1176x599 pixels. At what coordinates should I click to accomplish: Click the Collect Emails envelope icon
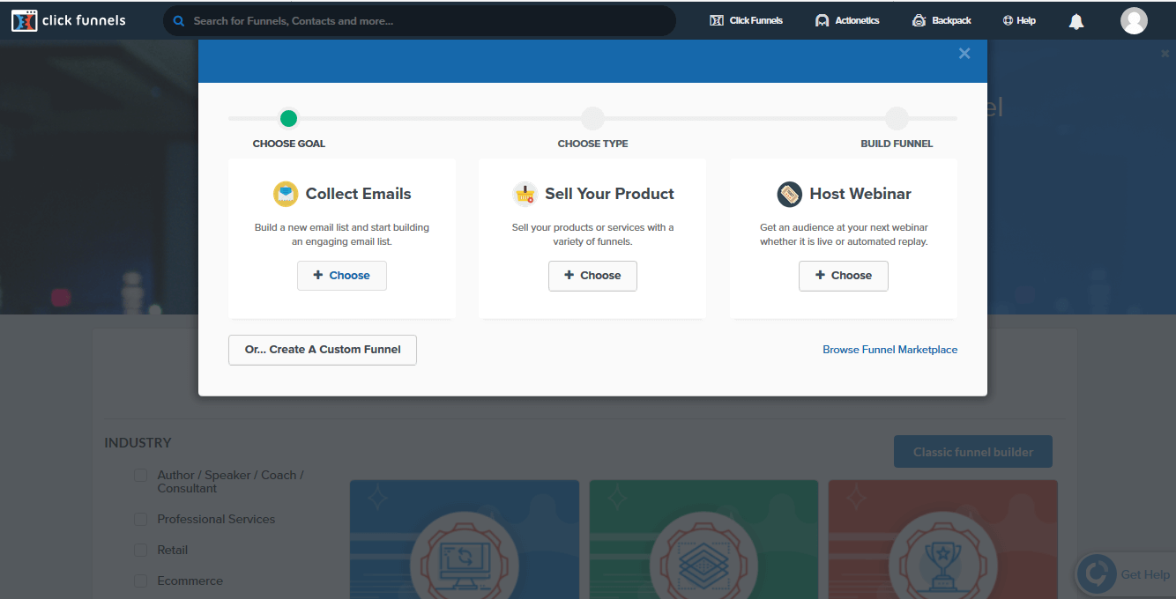click(286, 194)
